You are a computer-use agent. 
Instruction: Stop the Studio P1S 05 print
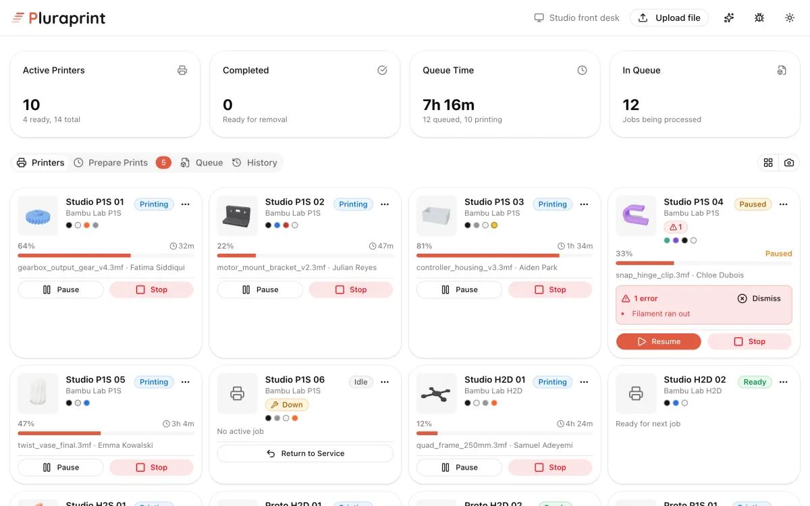tap(151, 467)
